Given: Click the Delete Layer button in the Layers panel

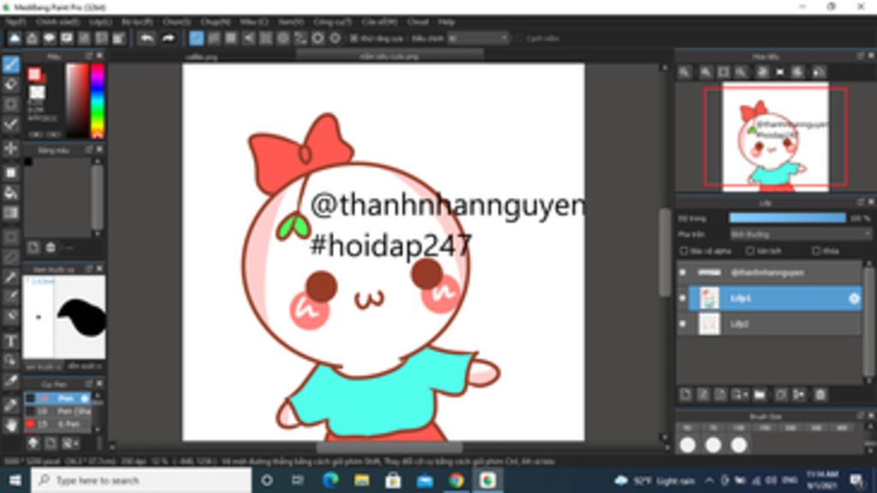Looking at the screenshot, I should (820, 395).
